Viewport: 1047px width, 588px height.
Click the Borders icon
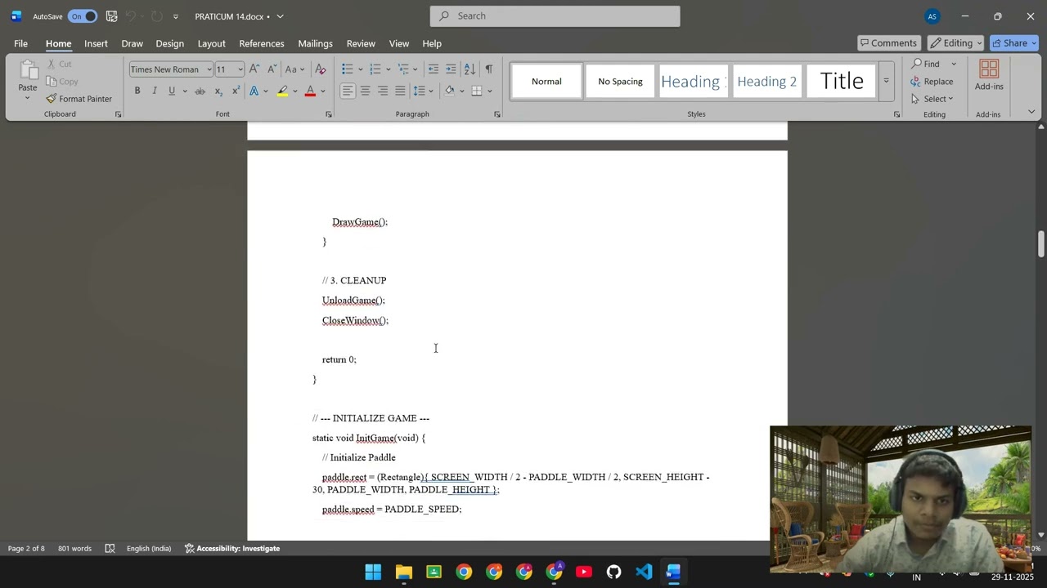(477, 91)
